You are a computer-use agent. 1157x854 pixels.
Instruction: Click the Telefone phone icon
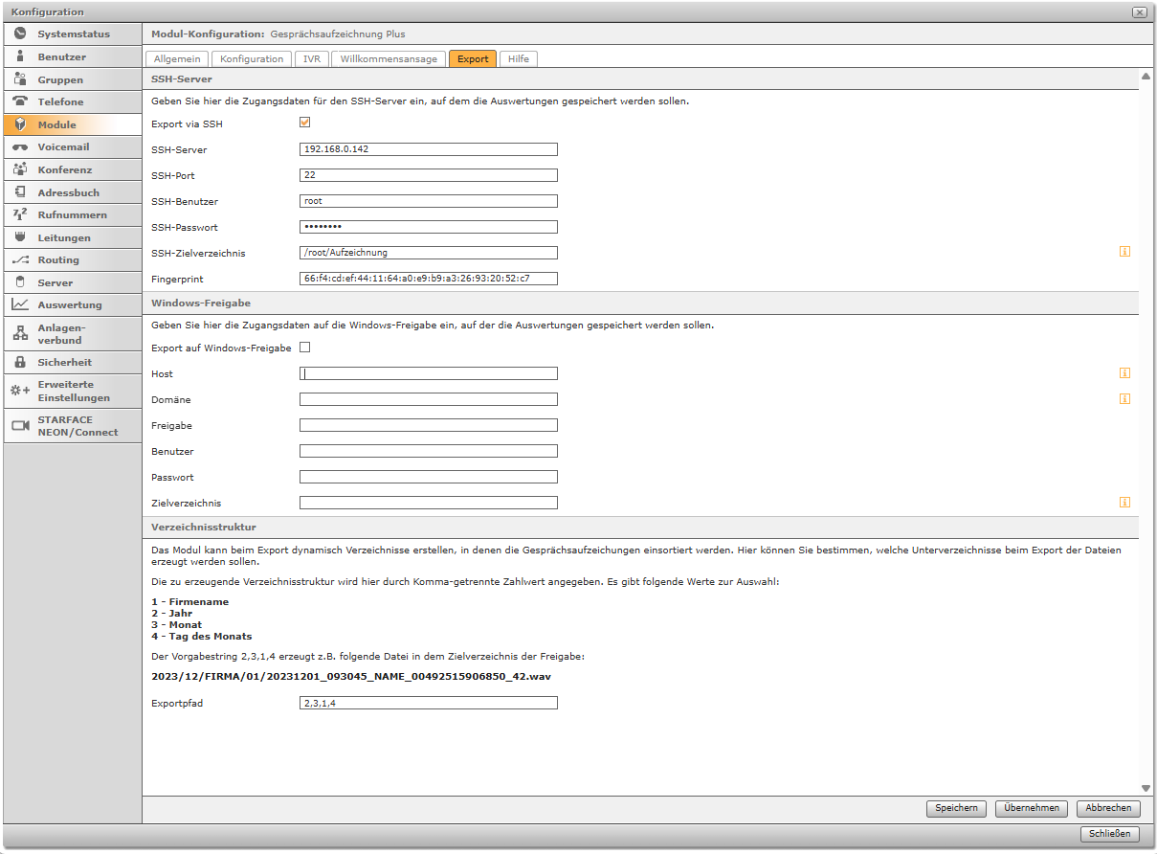pos(20,101)
